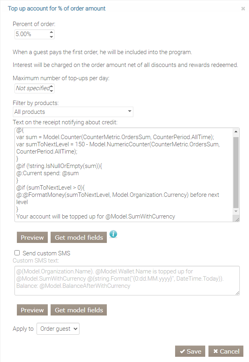Decrease the maximum top-ups per day
This screenshot has height=362, width=249.
(52, 91)
